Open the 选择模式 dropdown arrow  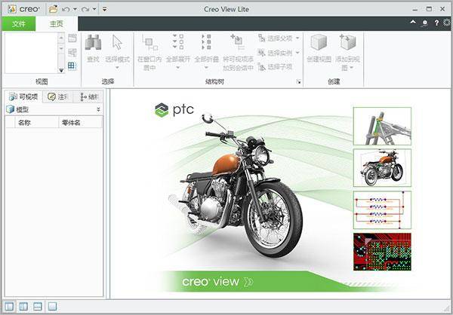117,68
